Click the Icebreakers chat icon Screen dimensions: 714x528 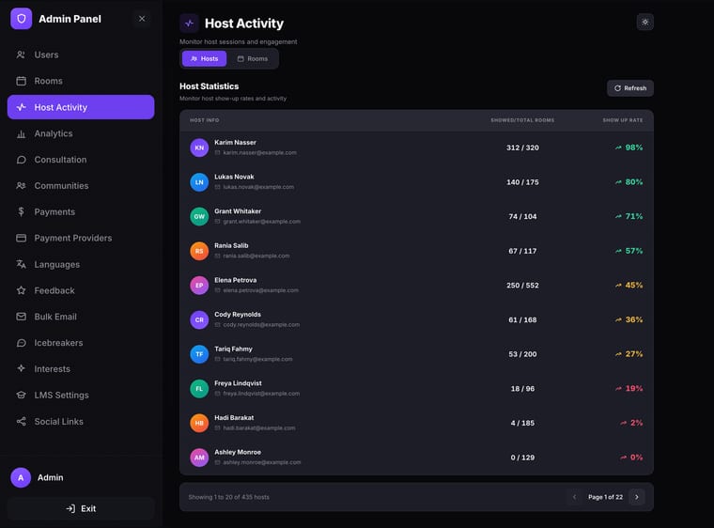click(x=21, y=343)
